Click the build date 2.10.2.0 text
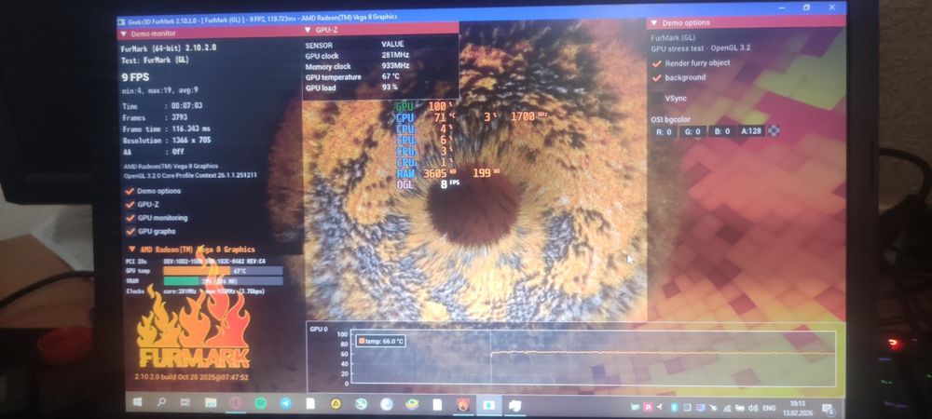The width and height of the screenshot is (932, 419). [191, 377]
